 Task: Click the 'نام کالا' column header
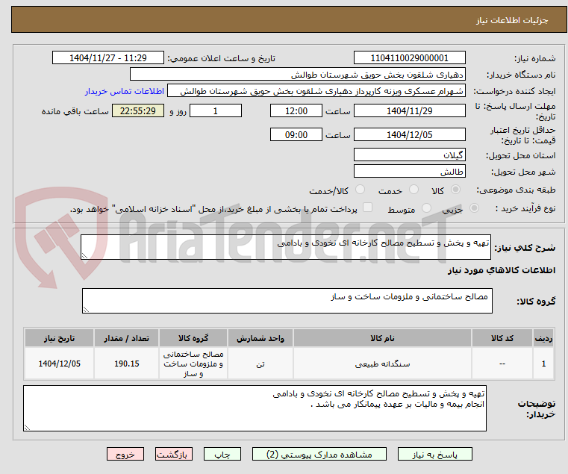(382, 338)
